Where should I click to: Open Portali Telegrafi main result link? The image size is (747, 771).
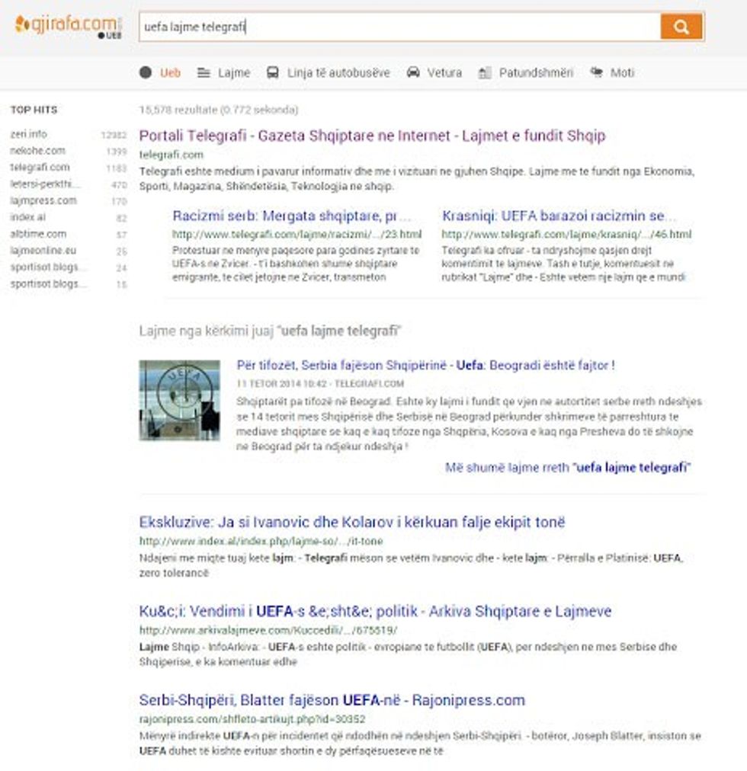[372, 136]
